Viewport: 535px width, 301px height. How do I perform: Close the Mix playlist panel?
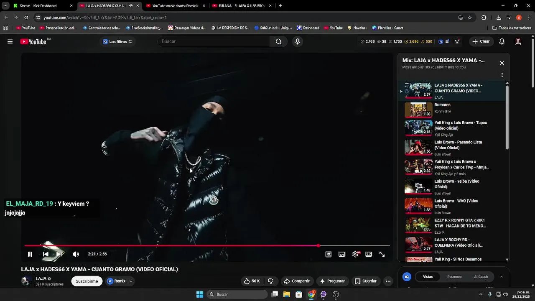[502, 63]
